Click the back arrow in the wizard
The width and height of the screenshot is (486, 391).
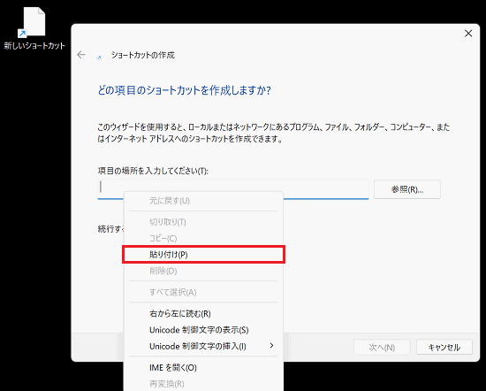tap(81, 55)
